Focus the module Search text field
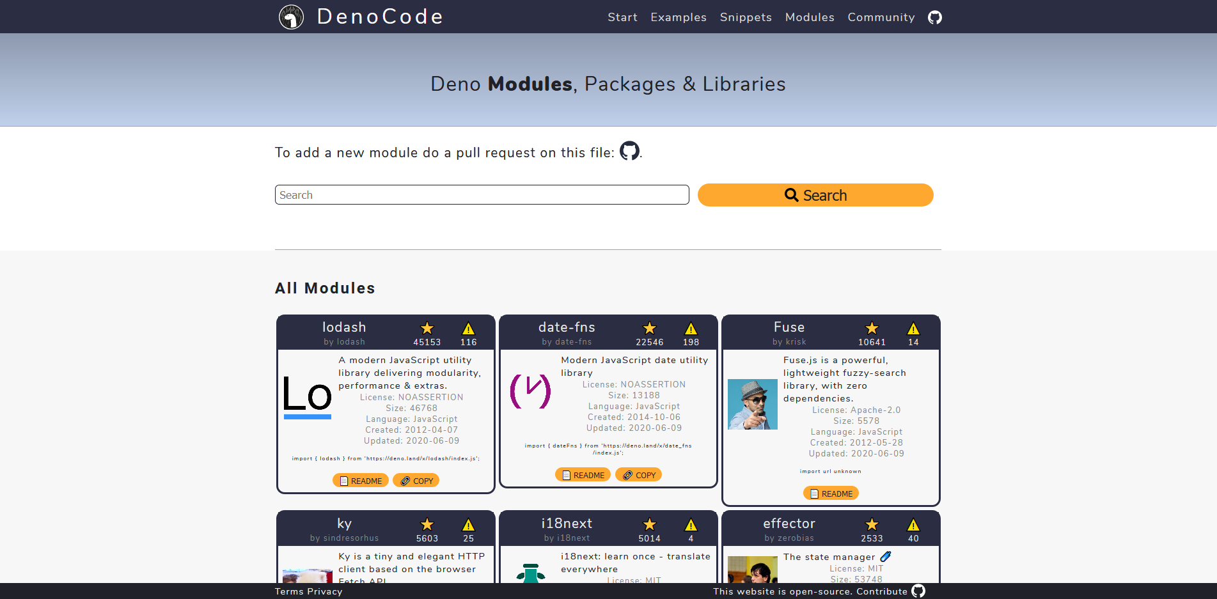 click(x=482, y=195)
